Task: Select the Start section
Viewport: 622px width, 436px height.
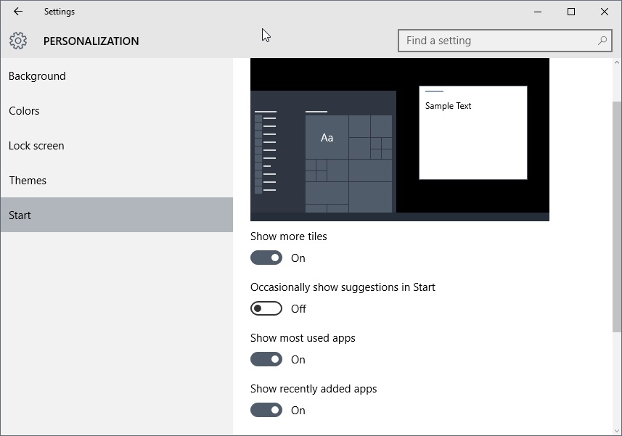Action: pos(117,215)
